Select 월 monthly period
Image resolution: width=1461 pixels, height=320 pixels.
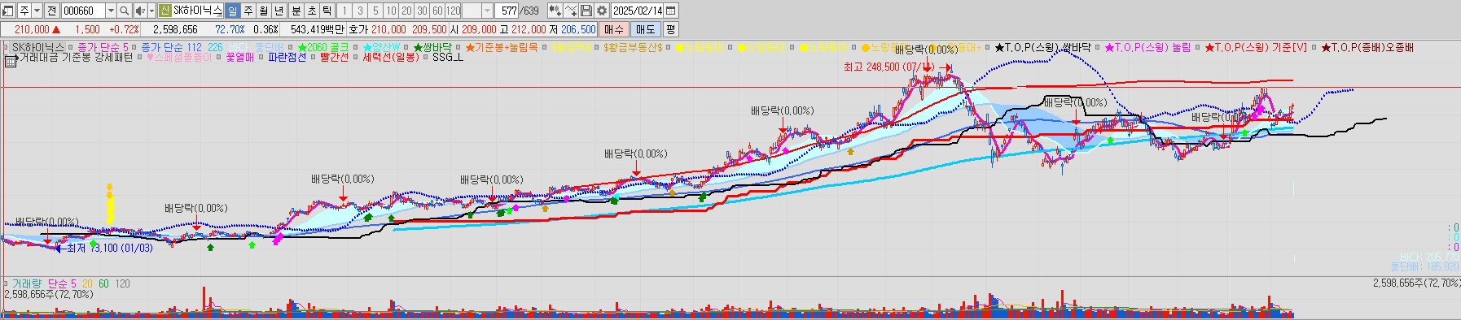click(264, 11)
